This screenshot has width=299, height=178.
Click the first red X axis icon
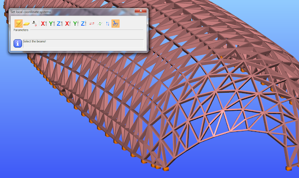coord(43,24)
